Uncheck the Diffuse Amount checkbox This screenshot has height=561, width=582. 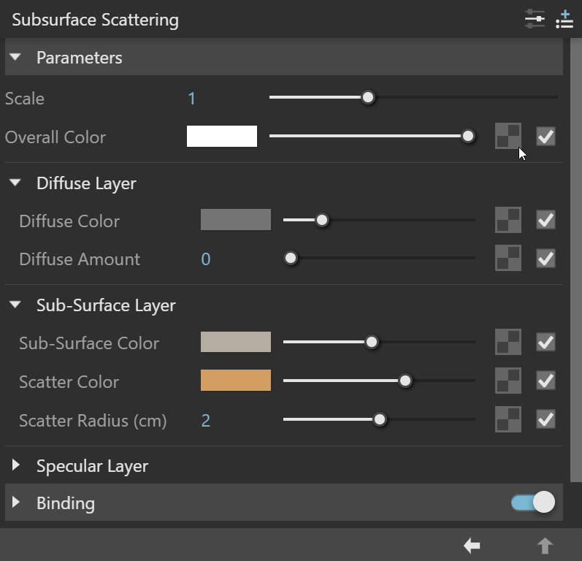click(x=545, y=258)
